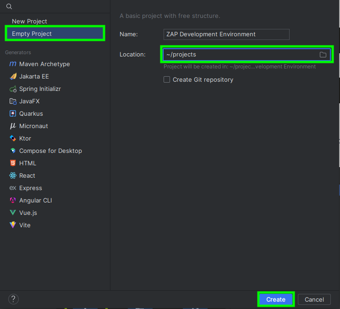Choose the Vite lightning icon
The image size is (340, 309).
point(13,225)
